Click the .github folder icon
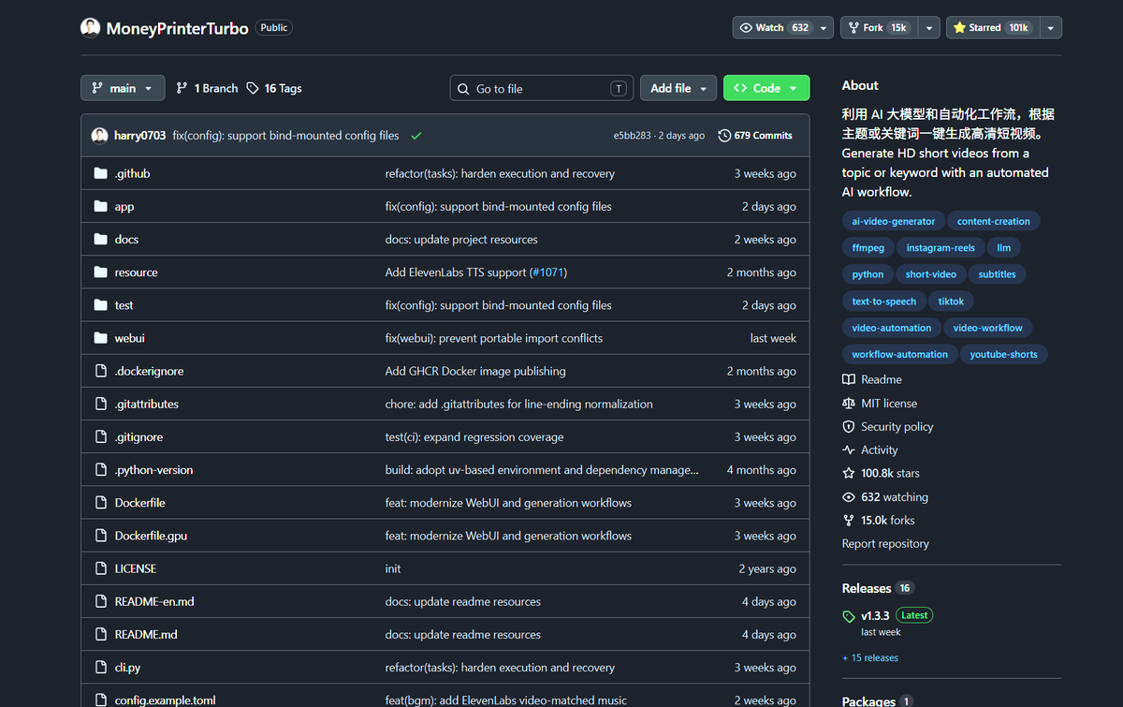The width and height of the screenshot is (1123, 707). coord(101,173)
